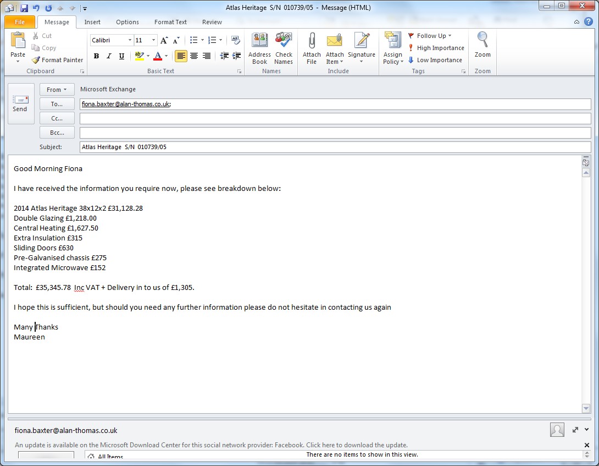Click the Redo icon in quick access toolbar
Image resolution: width=599 pixels, height=466 pixels.
click(x=48, y=8)
